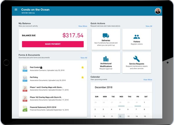The height and width of the screenshot is (125, 174).
Task: Click the Condo on the Ocean title
Action: 35,10
